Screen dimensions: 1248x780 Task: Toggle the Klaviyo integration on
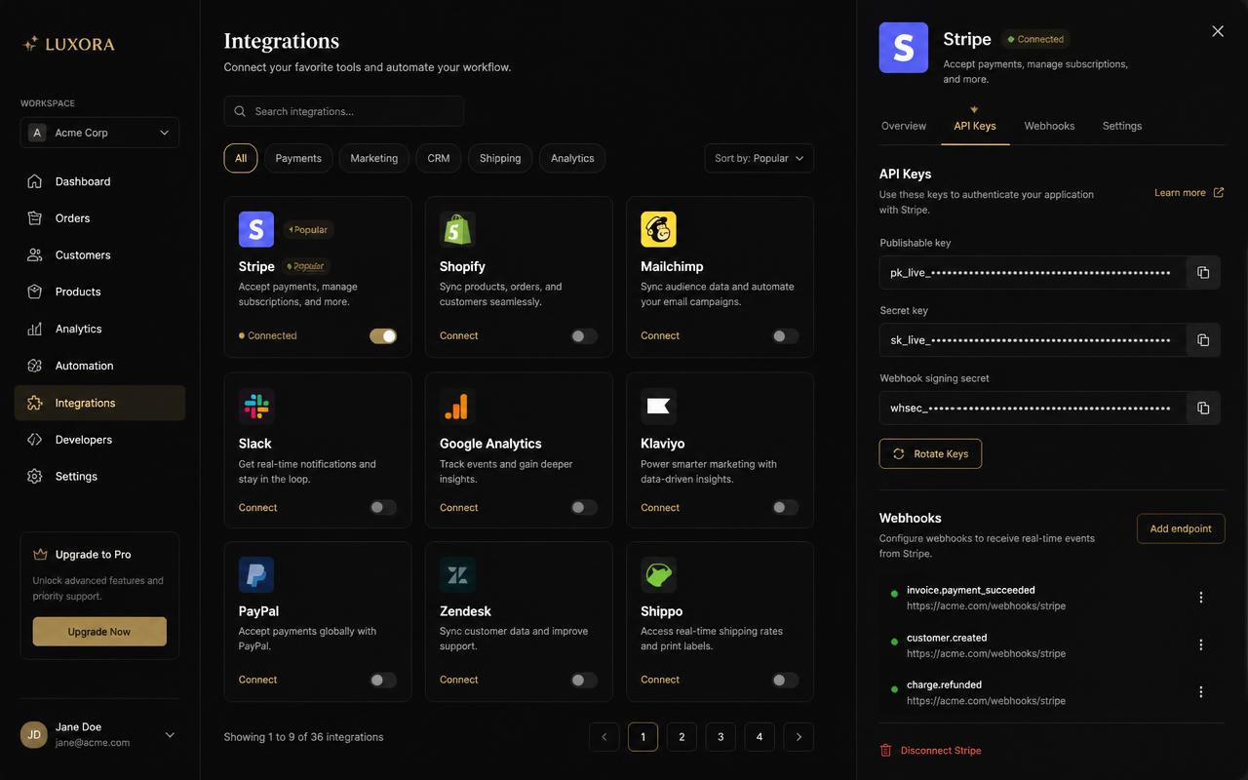tap(785, 507)
